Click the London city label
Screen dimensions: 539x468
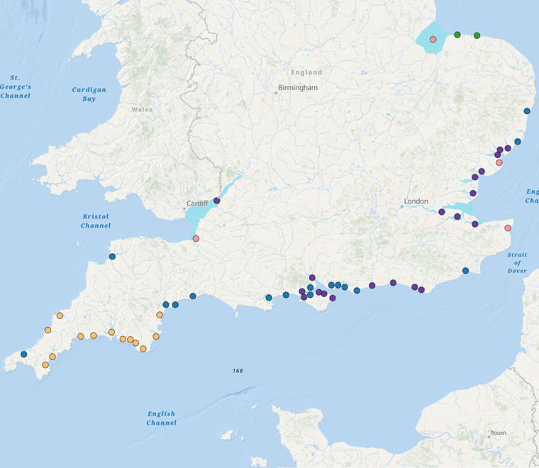point(416,201)
